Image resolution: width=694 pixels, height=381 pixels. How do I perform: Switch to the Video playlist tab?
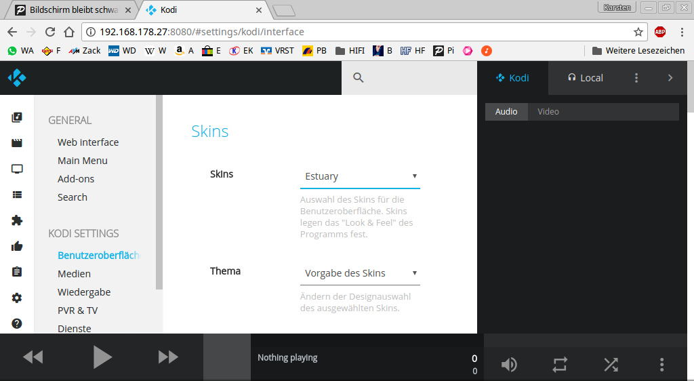pyautogui.click(x=548, y=112)
